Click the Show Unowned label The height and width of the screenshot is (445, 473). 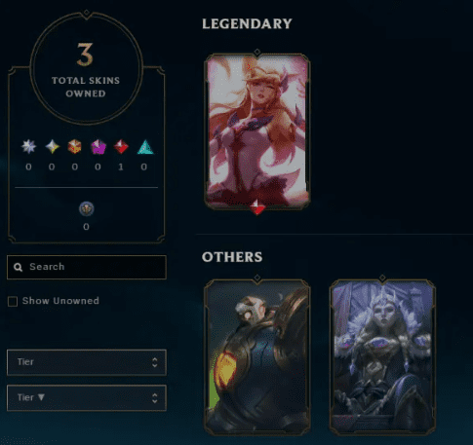[x=60, y=301]
